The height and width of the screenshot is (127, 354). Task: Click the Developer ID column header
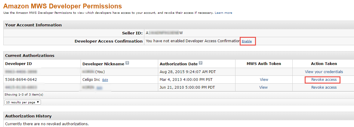point(18,64)
